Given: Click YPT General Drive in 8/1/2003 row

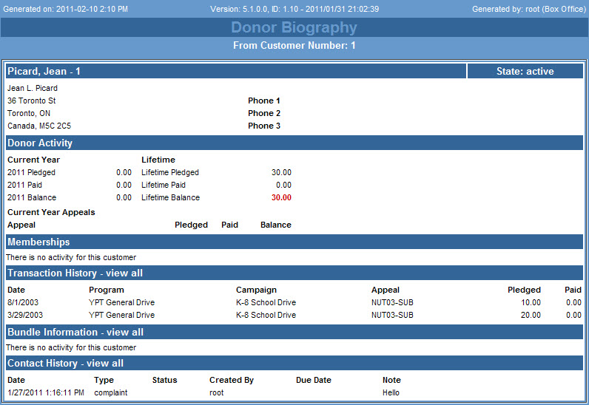Looking at the screenshot, I should (121, 302).
